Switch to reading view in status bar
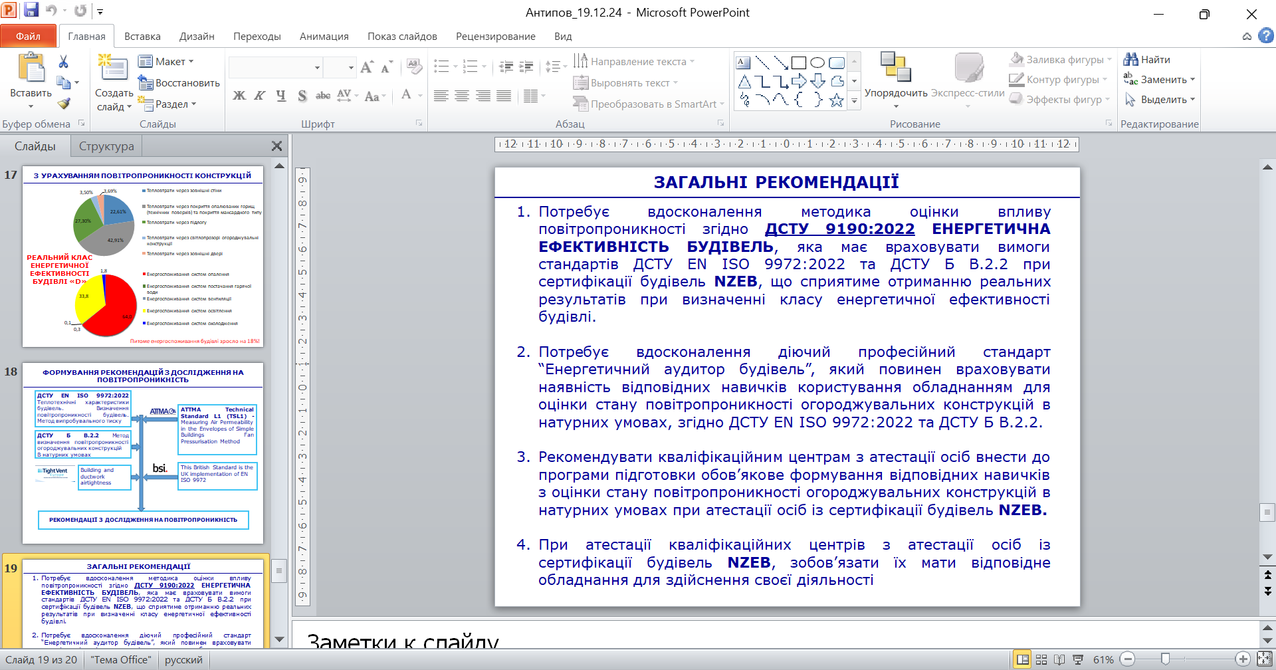Image resolution: width=1276 pixels, height=670 pixels. click(x=1059, y=659)
